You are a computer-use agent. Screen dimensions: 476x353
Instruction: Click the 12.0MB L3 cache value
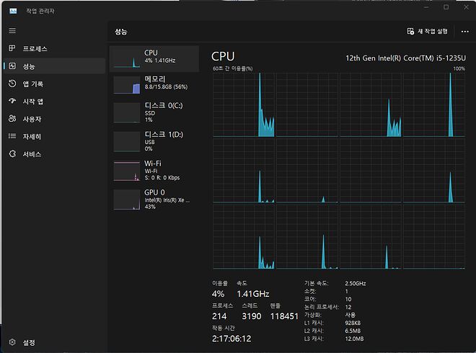(x=354, y=339)
